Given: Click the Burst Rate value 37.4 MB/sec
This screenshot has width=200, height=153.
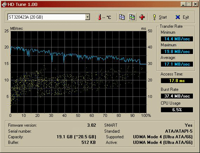Looking at the screenshot, I should coord(177,96).
